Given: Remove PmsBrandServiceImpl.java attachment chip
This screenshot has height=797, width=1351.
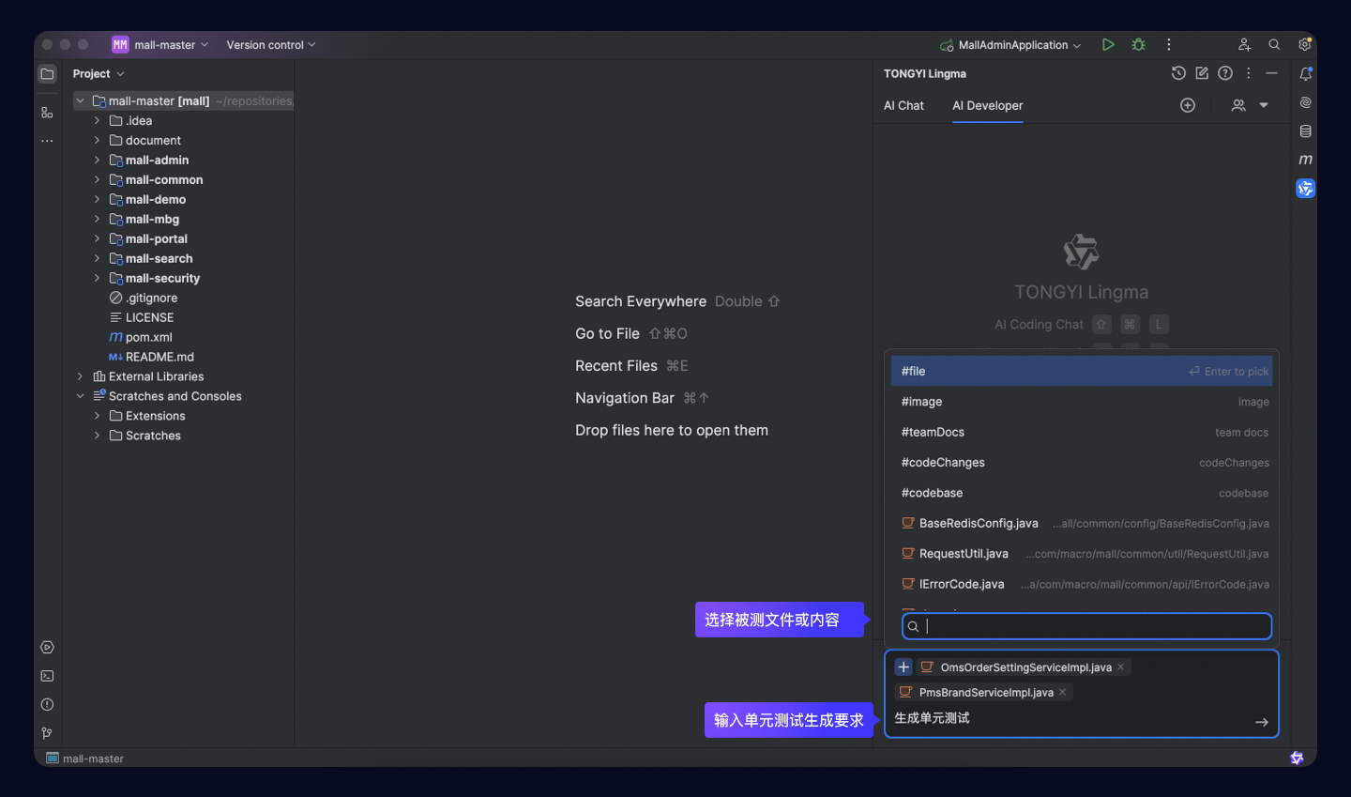Looking at the screenshot, I should tap(1063, 693).
